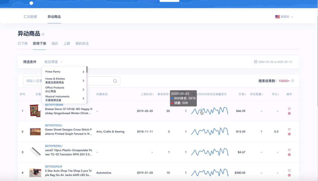The width and height of the screenshot is (318, 181).
Task: Switch to 汇总数据 tab
Action: click(30, 17)
